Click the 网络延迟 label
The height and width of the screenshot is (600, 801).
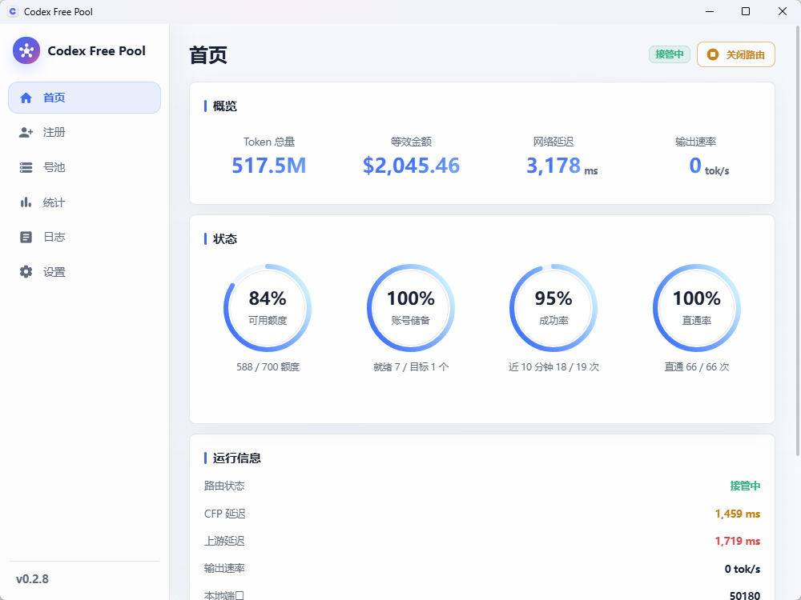click(x=553, y=142)
